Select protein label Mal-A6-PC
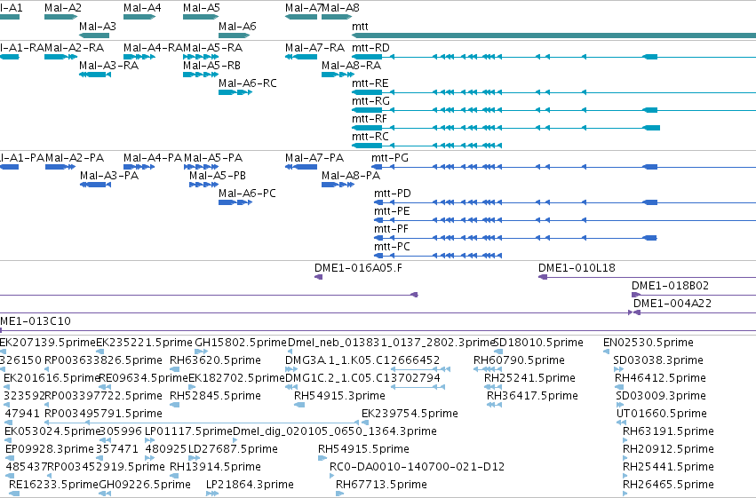The height and width of the screenshot is (498, 756). coord(247,194)
